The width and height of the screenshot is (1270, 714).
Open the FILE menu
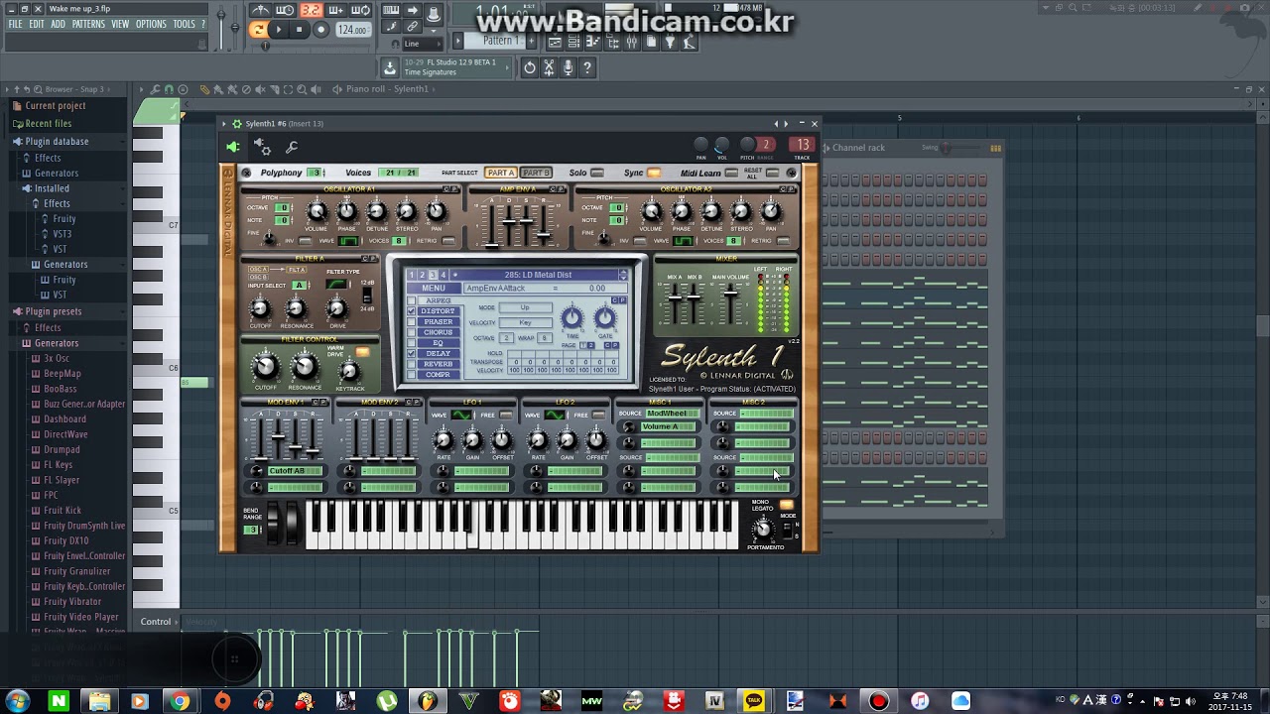click(16, 24)
